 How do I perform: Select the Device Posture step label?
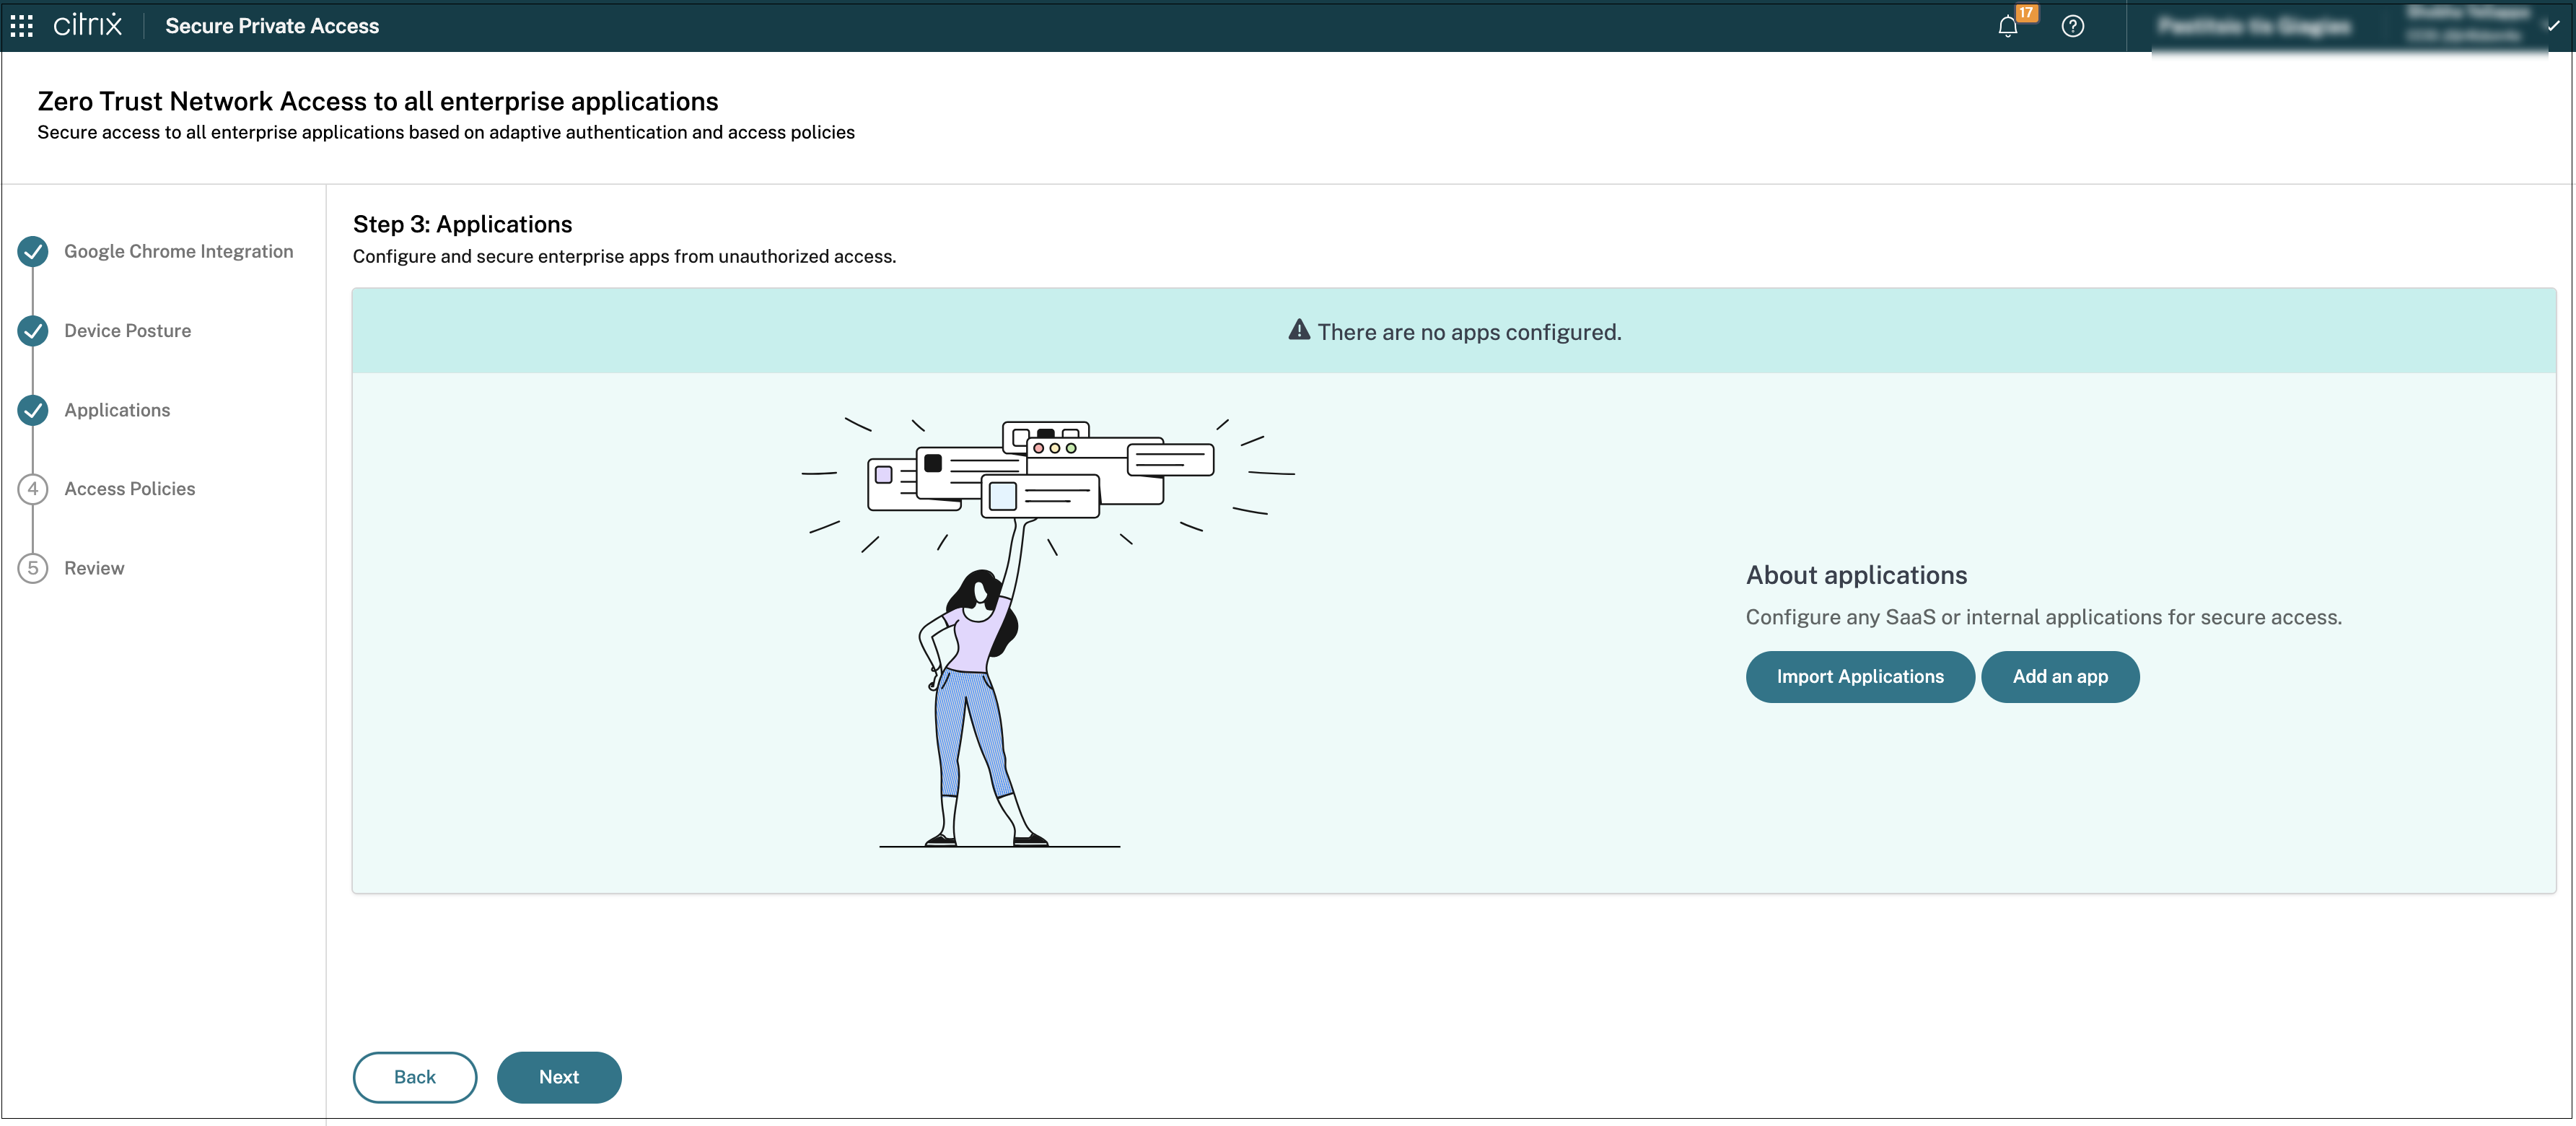coord(127,331)
